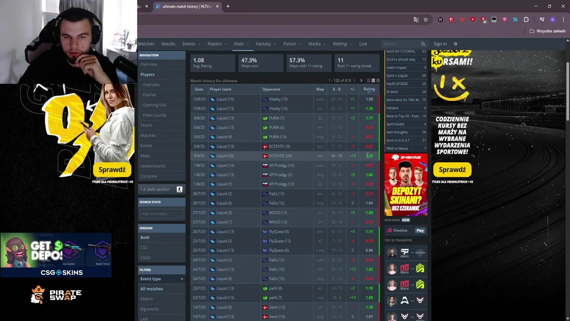Switch to the compact list view icon
Viewport: 570px width, 321px height.
click(x=373, y=81)
